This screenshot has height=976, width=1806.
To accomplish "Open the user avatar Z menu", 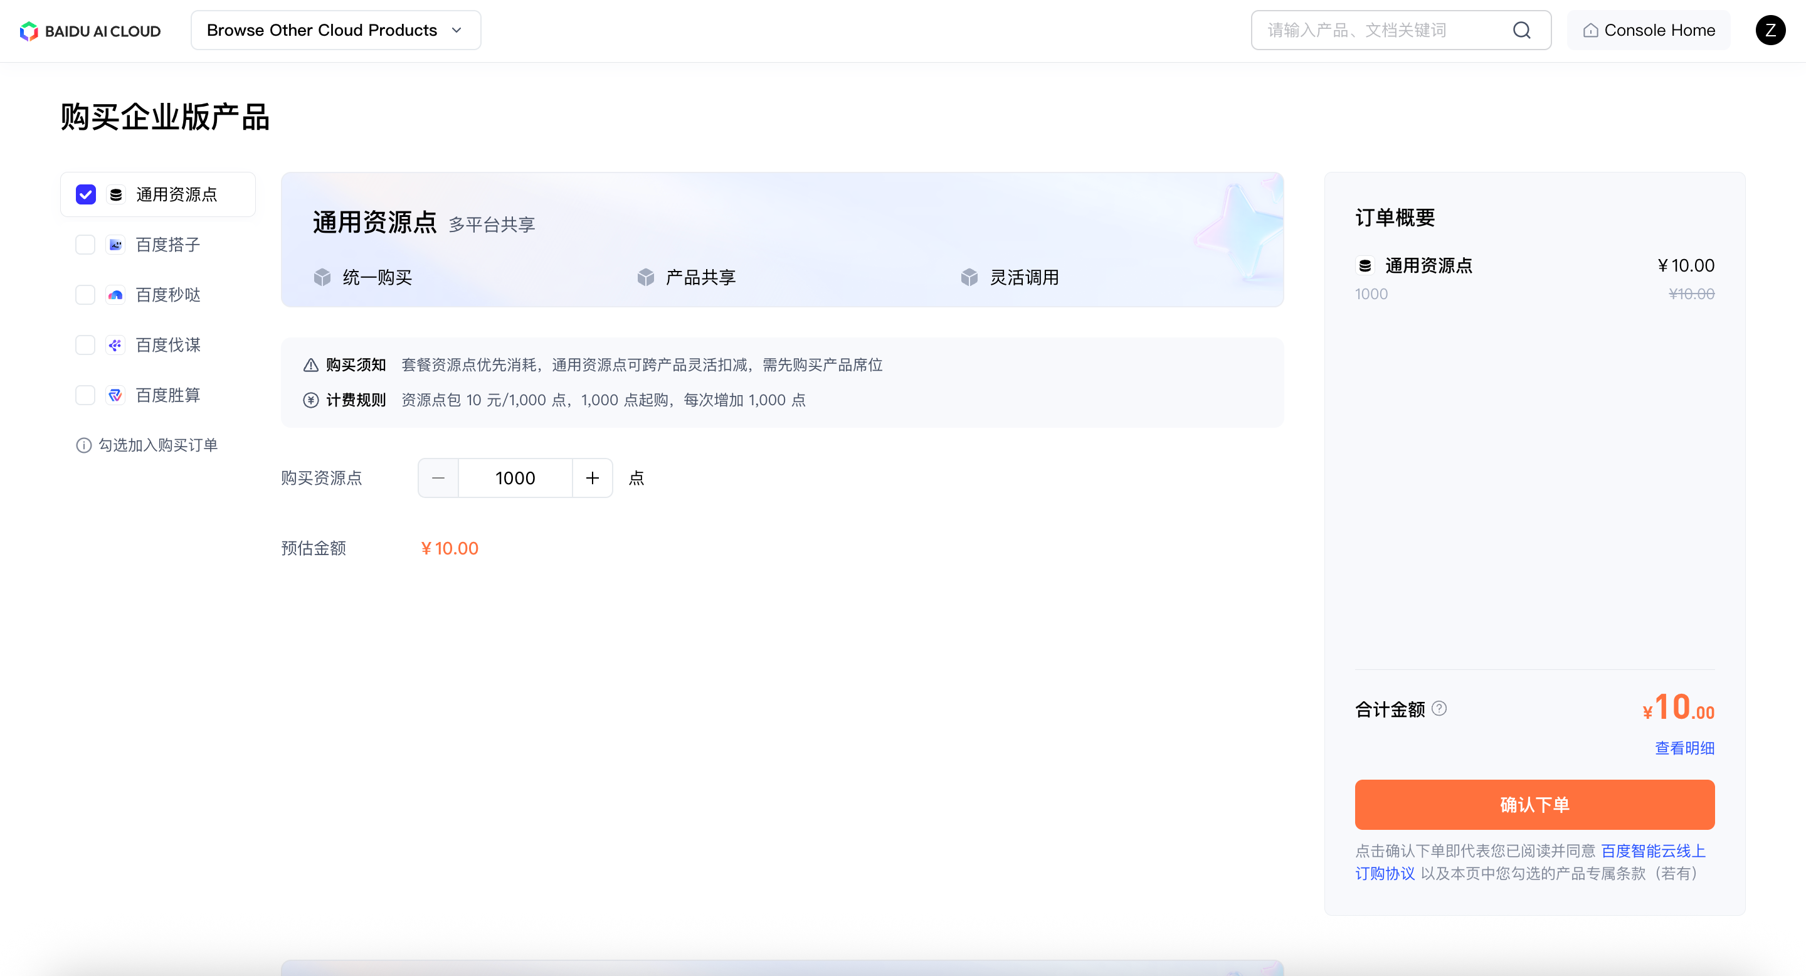I will click(x=1770, y=30).
